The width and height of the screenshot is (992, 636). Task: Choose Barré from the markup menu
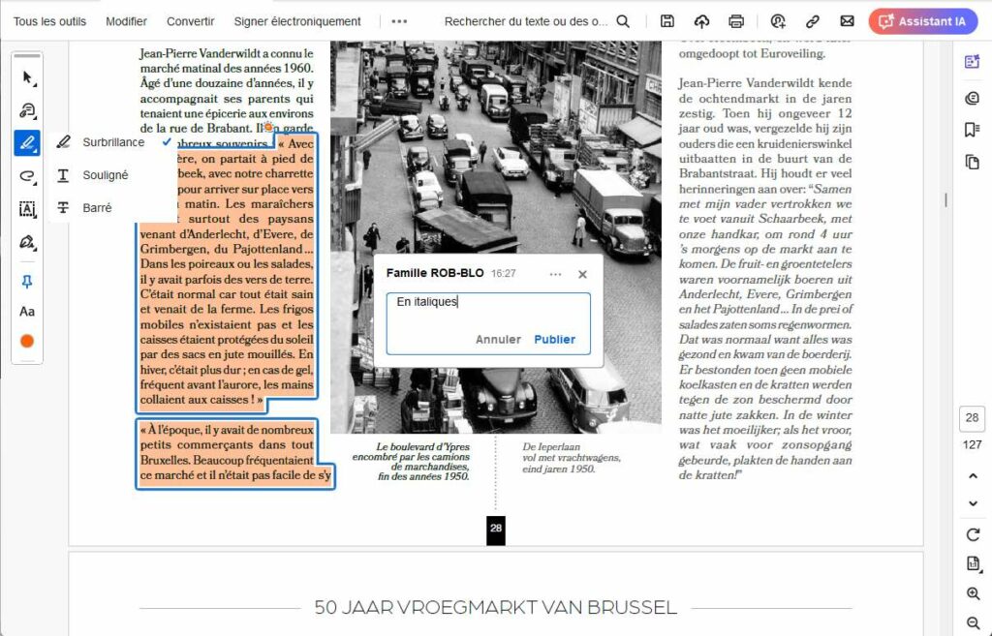[97, 208]
